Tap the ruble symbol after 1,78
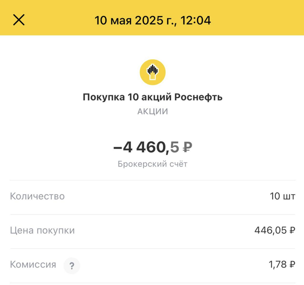Image resolution: width=304 pixels, height=285 pixels. (x=292, y=265)
